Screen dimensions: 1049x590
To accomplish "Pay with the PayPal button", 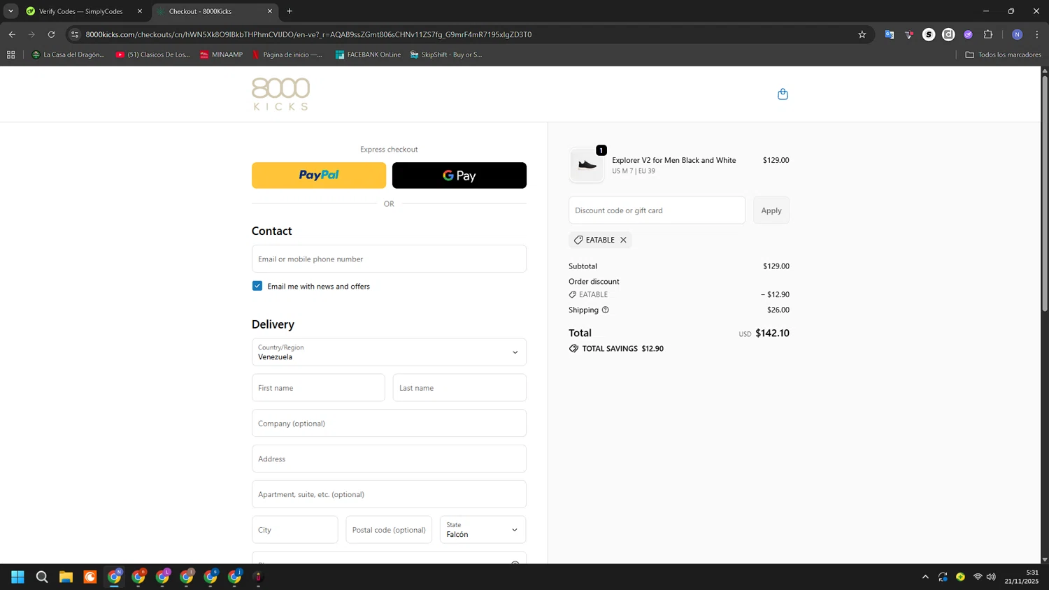I will click(319, 175).
